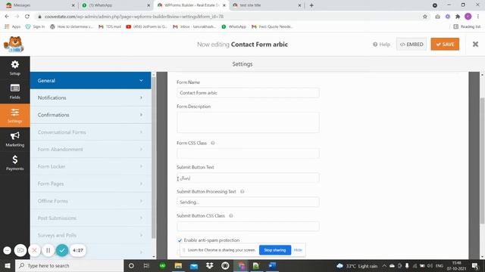
Task: Hide the Loom sharing notification
Action: click(x=298, y=250)
